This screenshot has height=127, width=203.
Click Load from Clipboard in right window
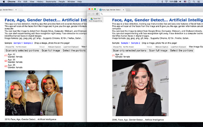[178, 47]
